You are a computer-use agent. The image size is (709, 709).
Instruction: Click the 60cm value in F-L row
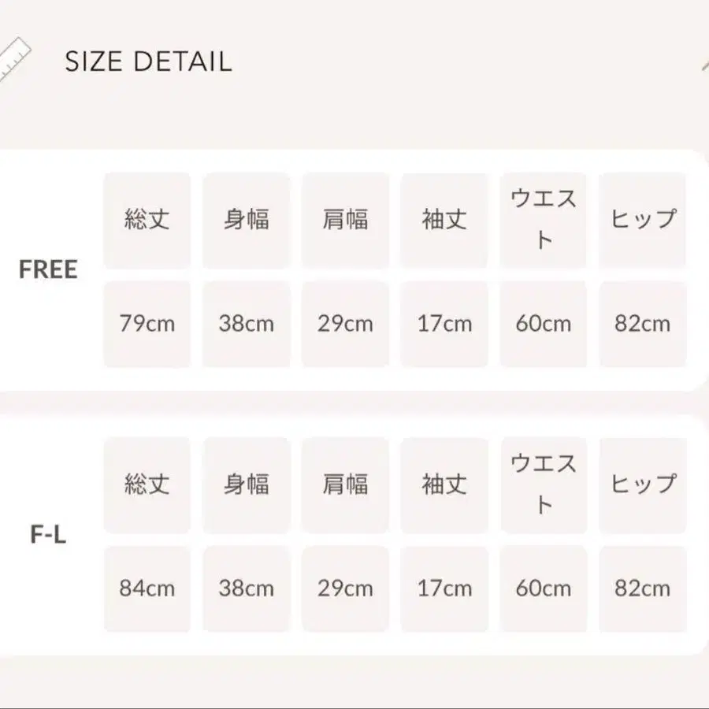tap(544, 588)
